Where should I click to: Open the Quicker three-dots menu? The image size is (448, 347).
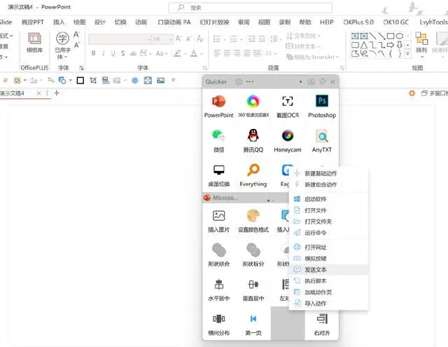[x=250, y=82]
